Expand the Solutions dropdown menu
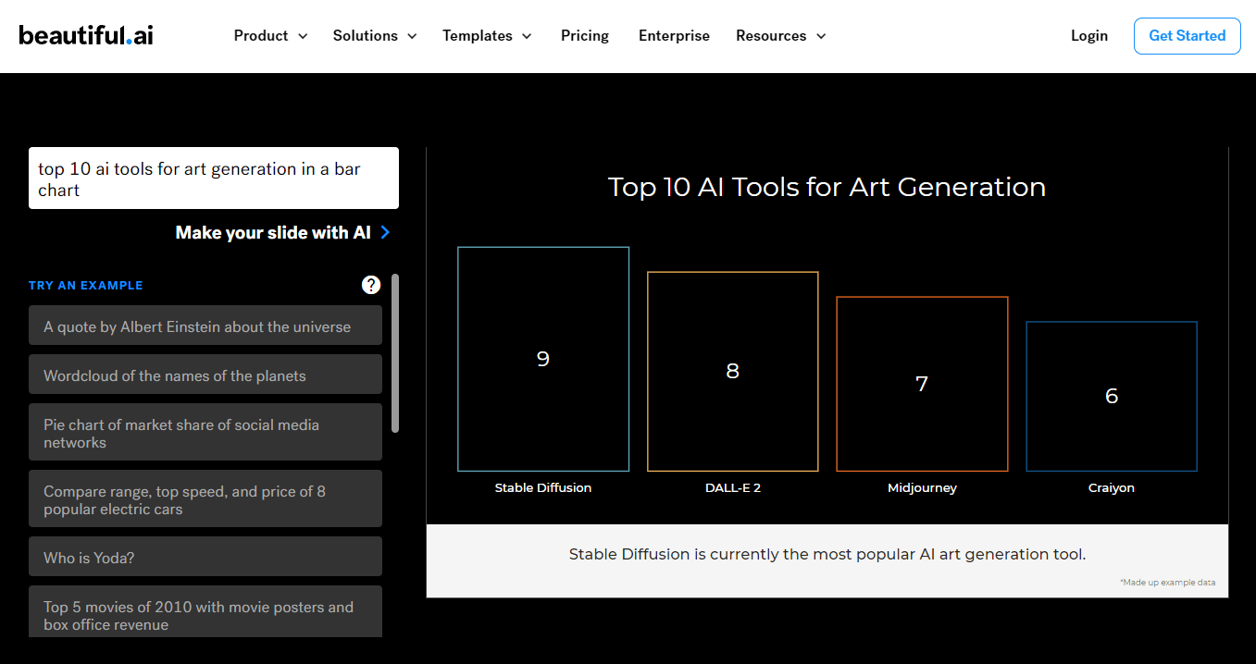 pos(375,35)
